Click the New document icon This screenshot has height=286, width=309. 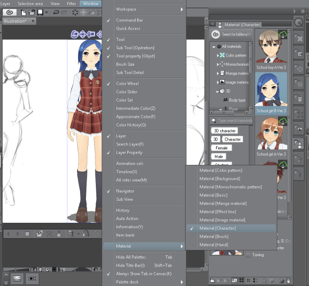point(23,13)
